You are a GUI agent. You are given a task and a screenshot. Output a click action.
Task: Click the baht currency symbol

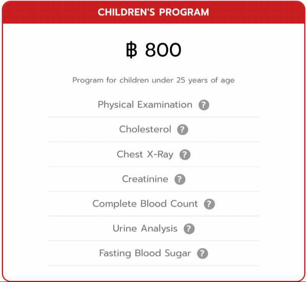coord(131,50)
